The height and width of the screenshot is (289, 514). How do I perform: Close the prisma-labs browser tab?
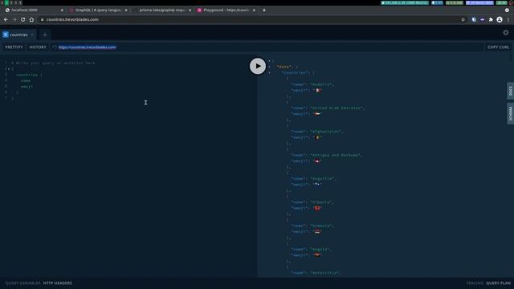click(190, 10)
